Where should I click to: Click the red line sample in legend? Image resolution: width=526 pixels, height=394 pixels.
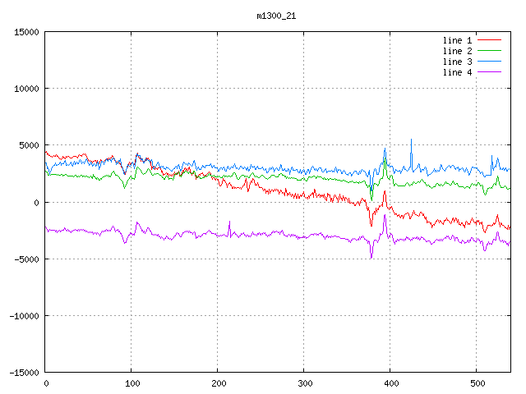pos(490,40)
